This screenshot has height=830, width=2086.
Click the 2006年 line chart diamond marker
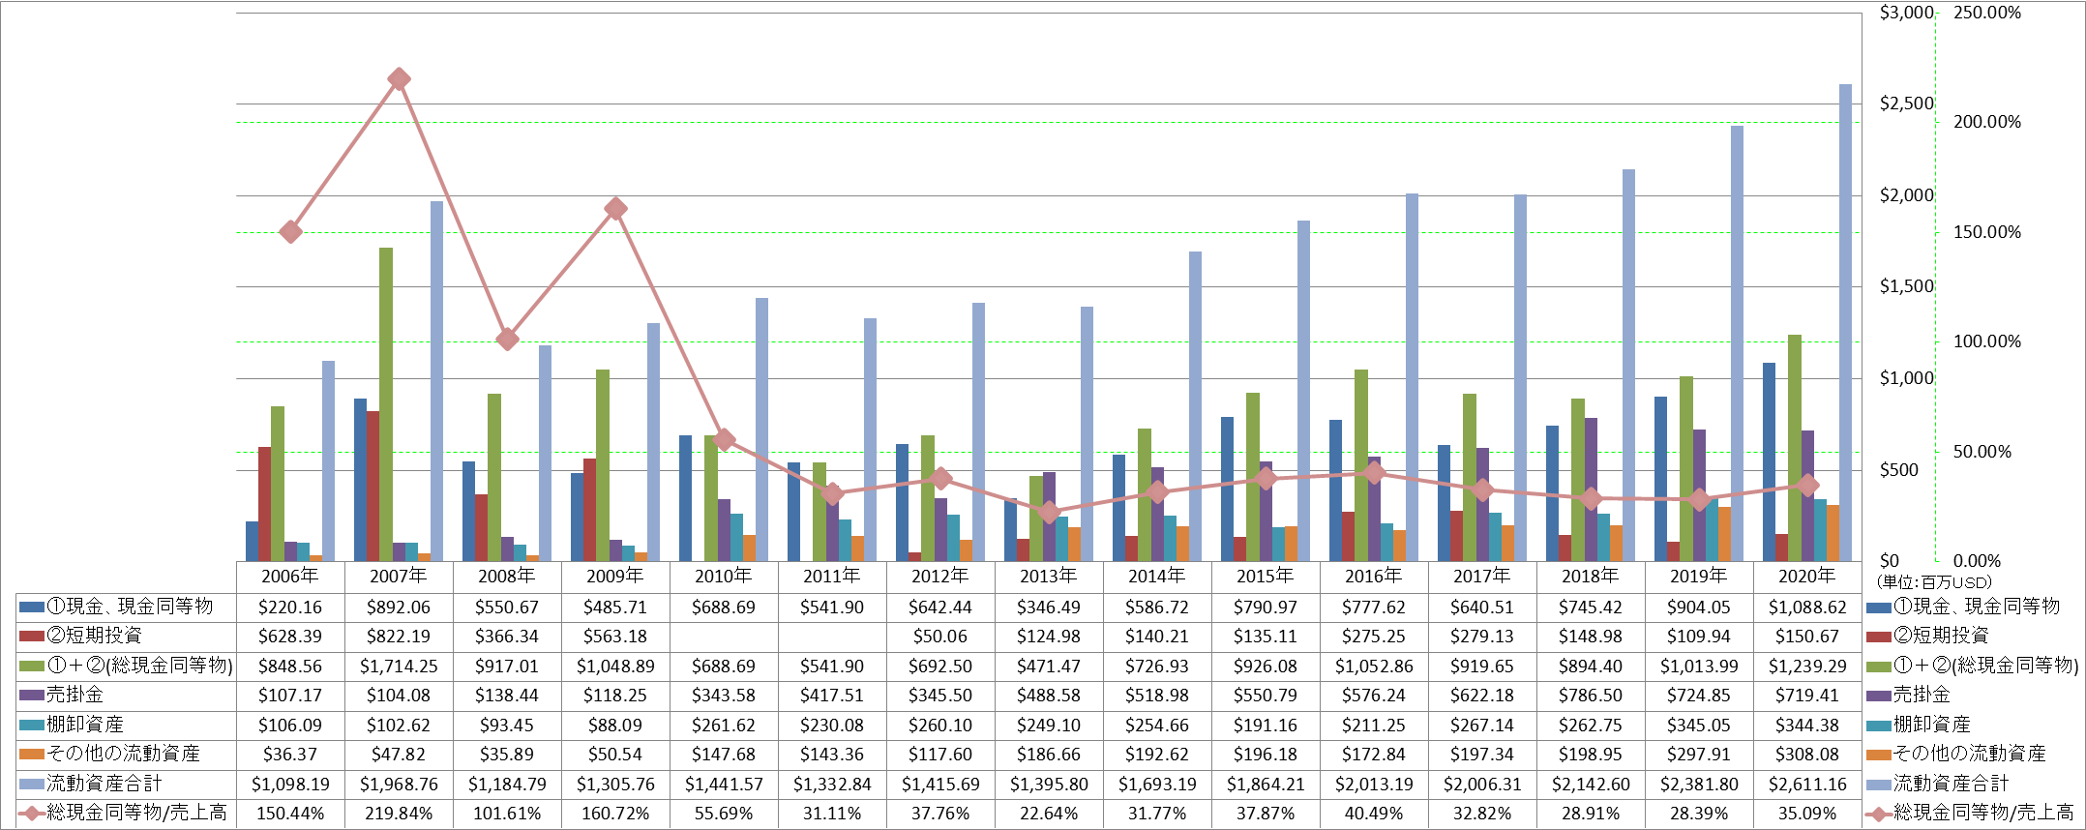[x=290, y=231]
